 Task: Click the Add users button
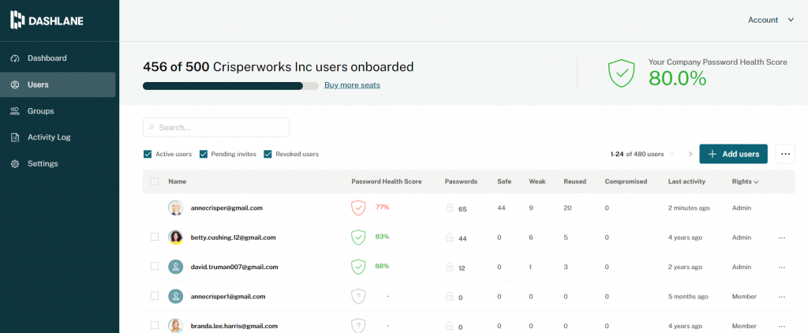click(x=733, y=154)
